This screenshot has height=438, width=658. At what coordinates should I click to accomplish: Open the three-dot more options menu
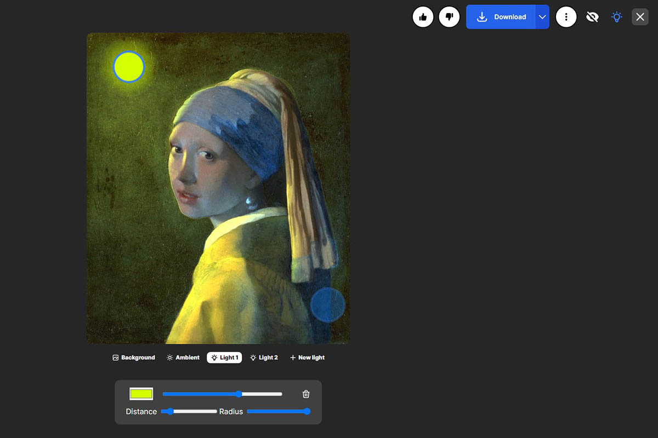tap(566, 17)
